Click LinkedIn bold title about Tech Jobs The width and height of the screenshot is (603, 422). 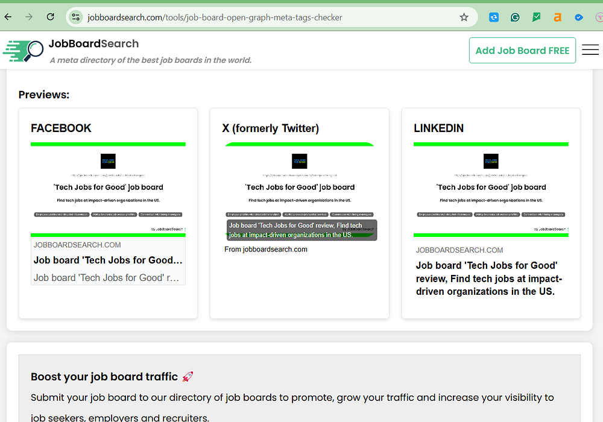pos(489,279)
